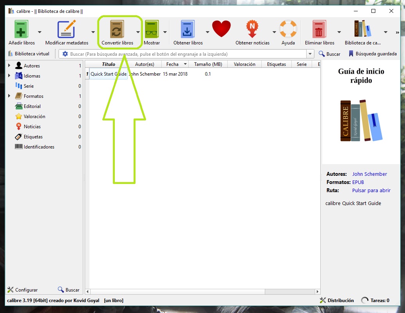Screen dimensions: 405x313
Task: Follow the Pulsar para abrir link
Action: [x=371, y=191]
